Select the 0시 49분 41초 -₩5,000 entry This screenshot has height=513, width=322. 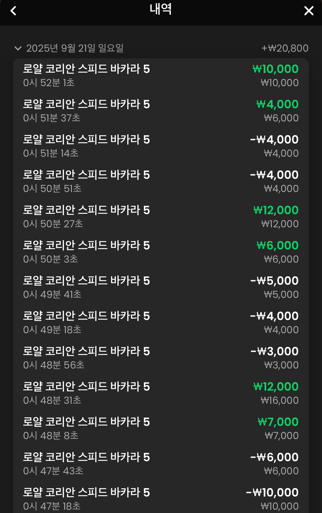pyautogui.click(x=161, y=287)
